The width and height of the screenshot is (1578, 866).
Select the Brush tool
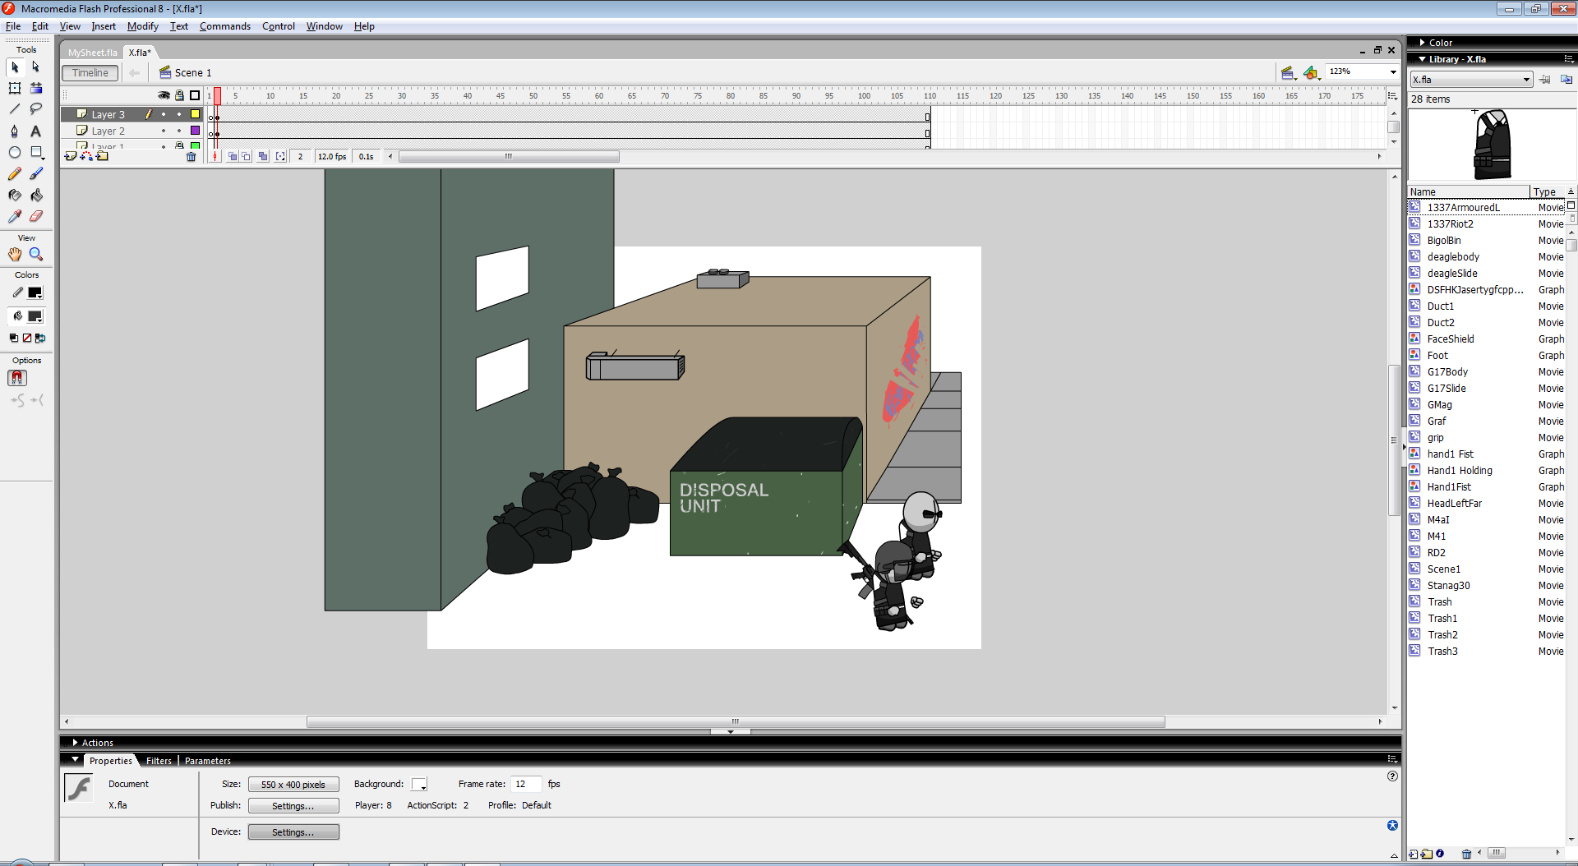[x=36, y=173]
